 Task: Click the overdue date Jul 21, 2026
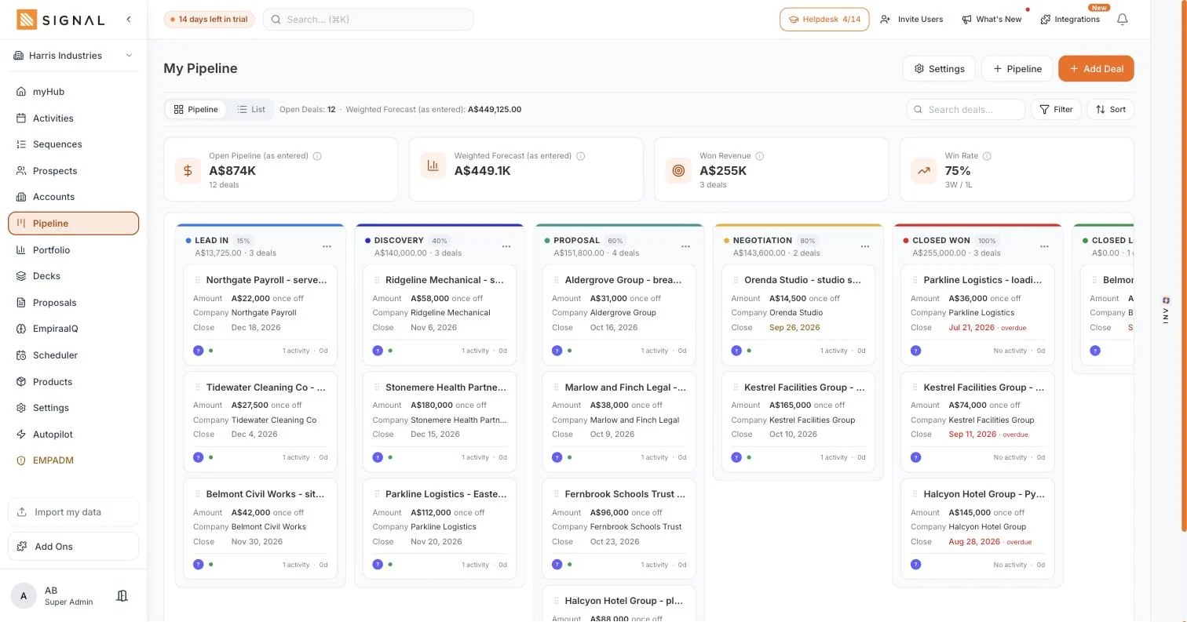[x=972, y=327]
